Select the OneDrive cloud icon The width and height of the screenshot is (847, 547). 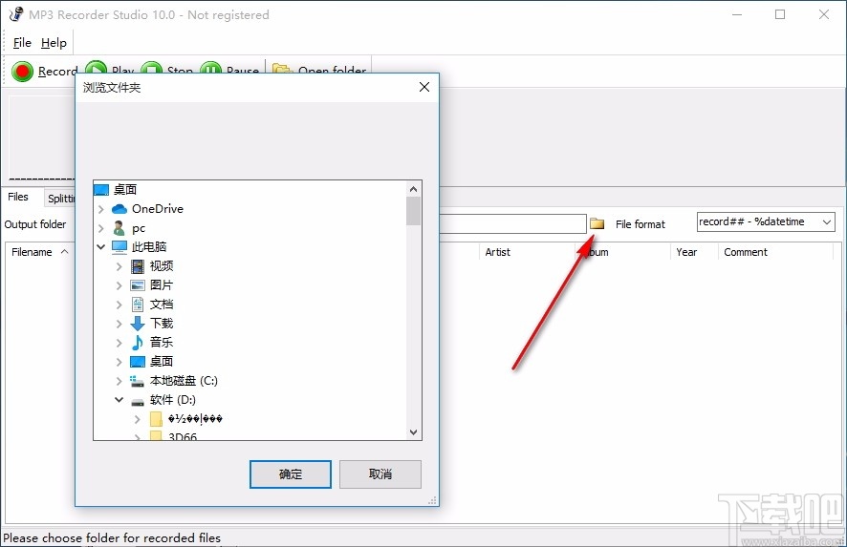(119, 209)
